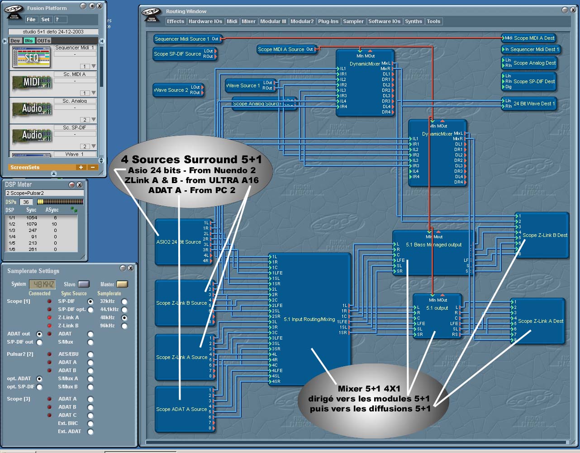580x453 pixels.
Task: Open the Hardware IOs menu
Action: [x=205, y=21]
